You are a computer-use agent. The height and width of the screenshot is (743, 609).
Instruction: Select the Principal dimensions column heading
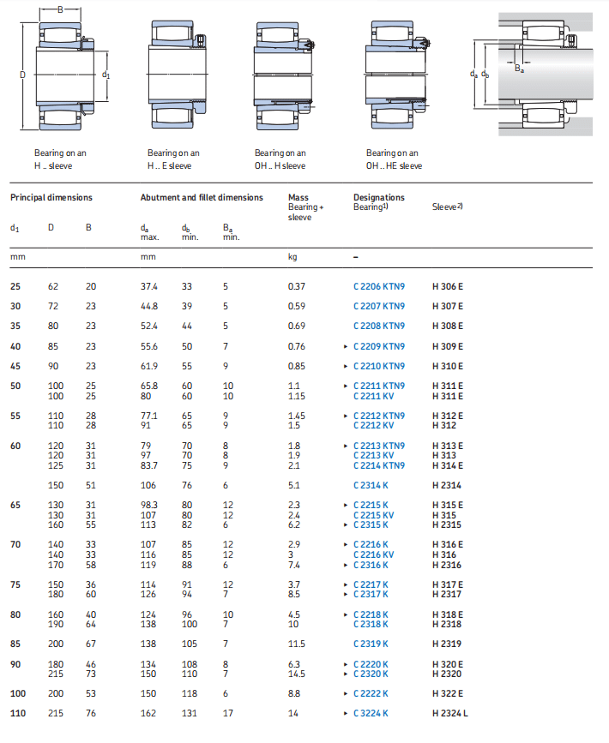click(51, 197)
